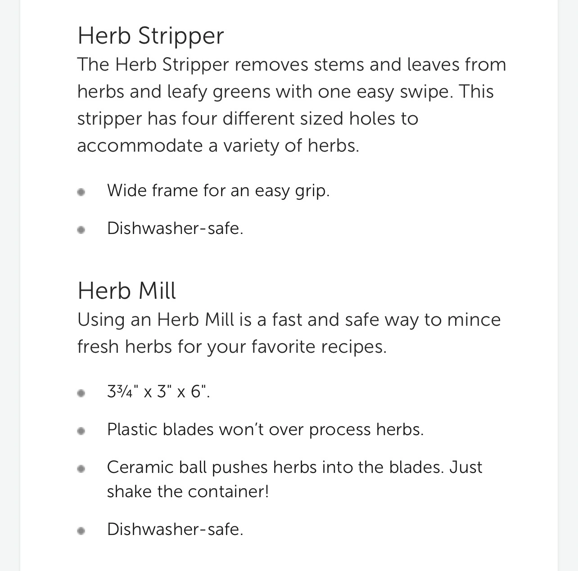Click the bullet dot beside Herb Stripper's Dishwasher-safe
The width and height of the screenshot is (578, 571).
81,230
